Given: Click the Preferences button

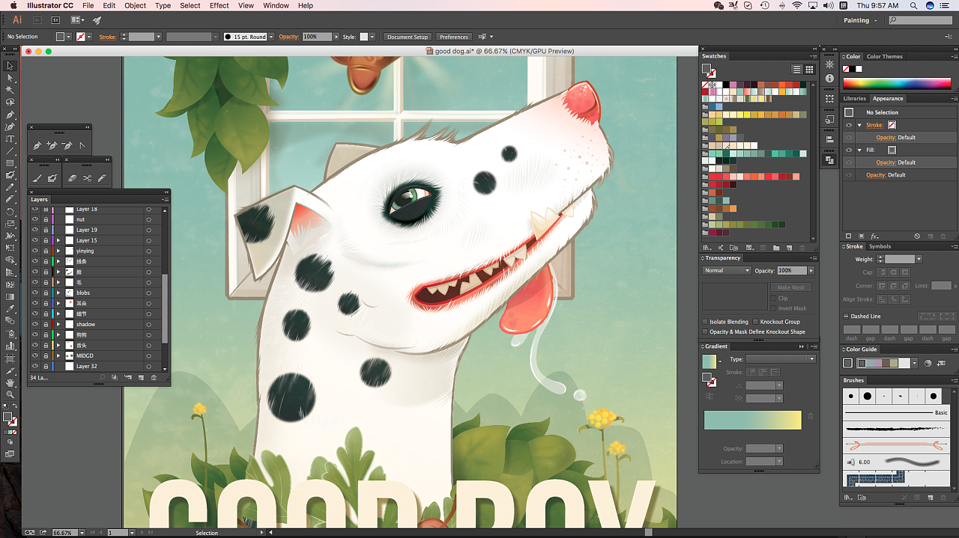Looking at the screenshot, I should (453, 37).
